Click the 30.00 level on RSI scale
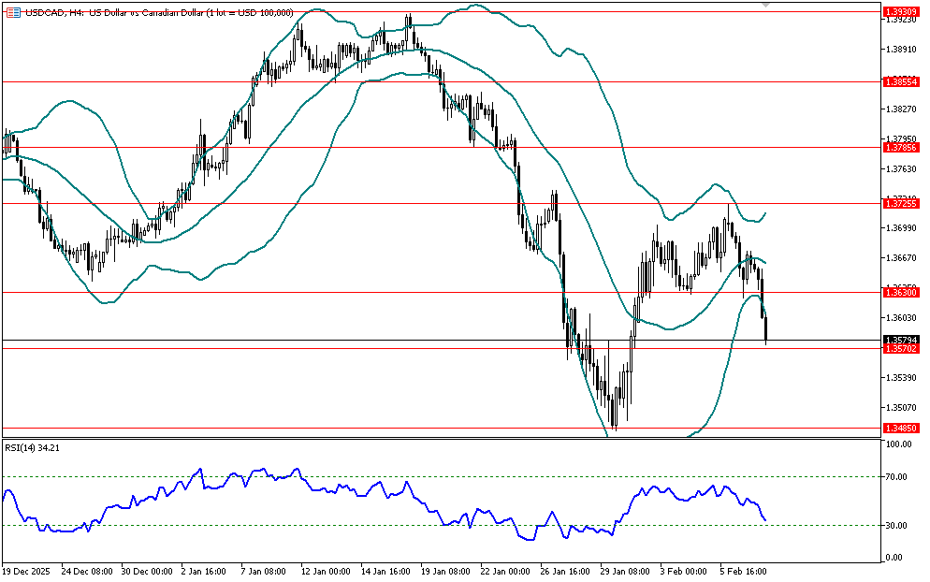Viewport: 930px width, 582px height. pyautogui.click(x=898, y=526)
